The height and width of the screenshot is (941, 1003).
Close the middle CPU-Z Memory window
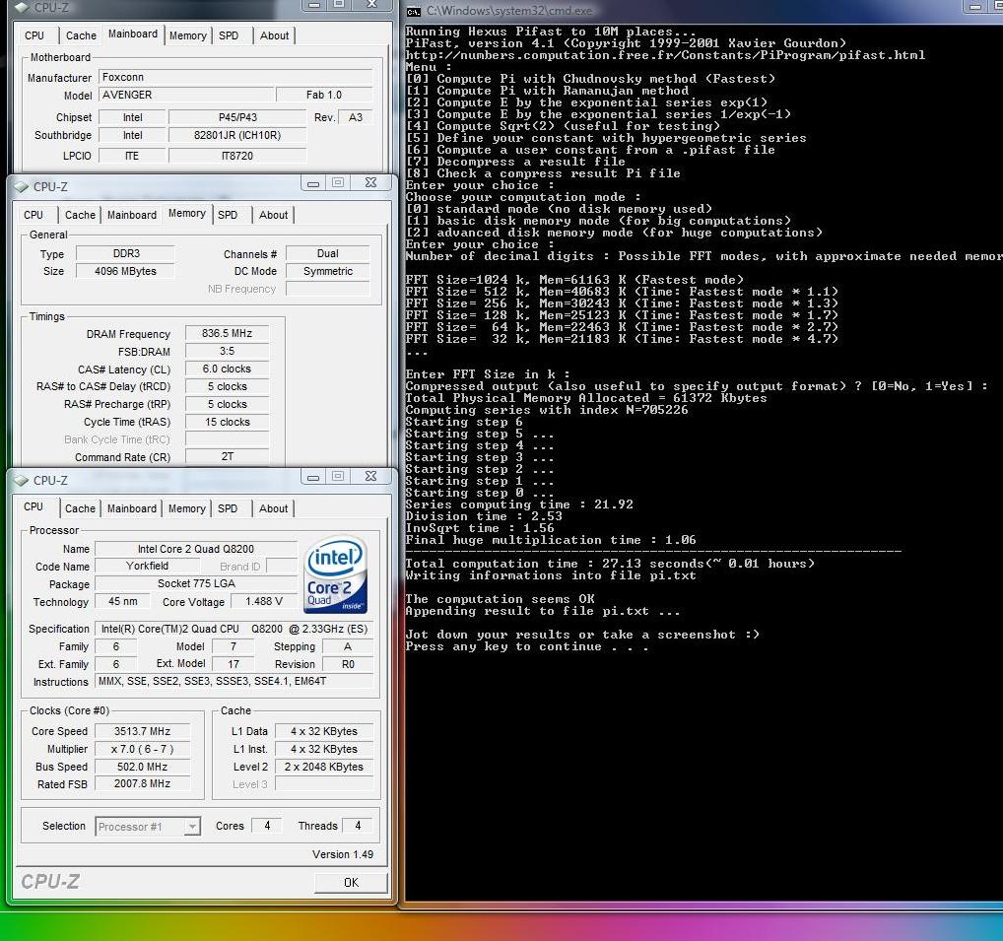(371, 183)
